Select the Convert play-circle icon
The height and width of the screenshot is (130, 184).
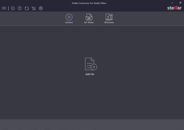tap(69, 17)
